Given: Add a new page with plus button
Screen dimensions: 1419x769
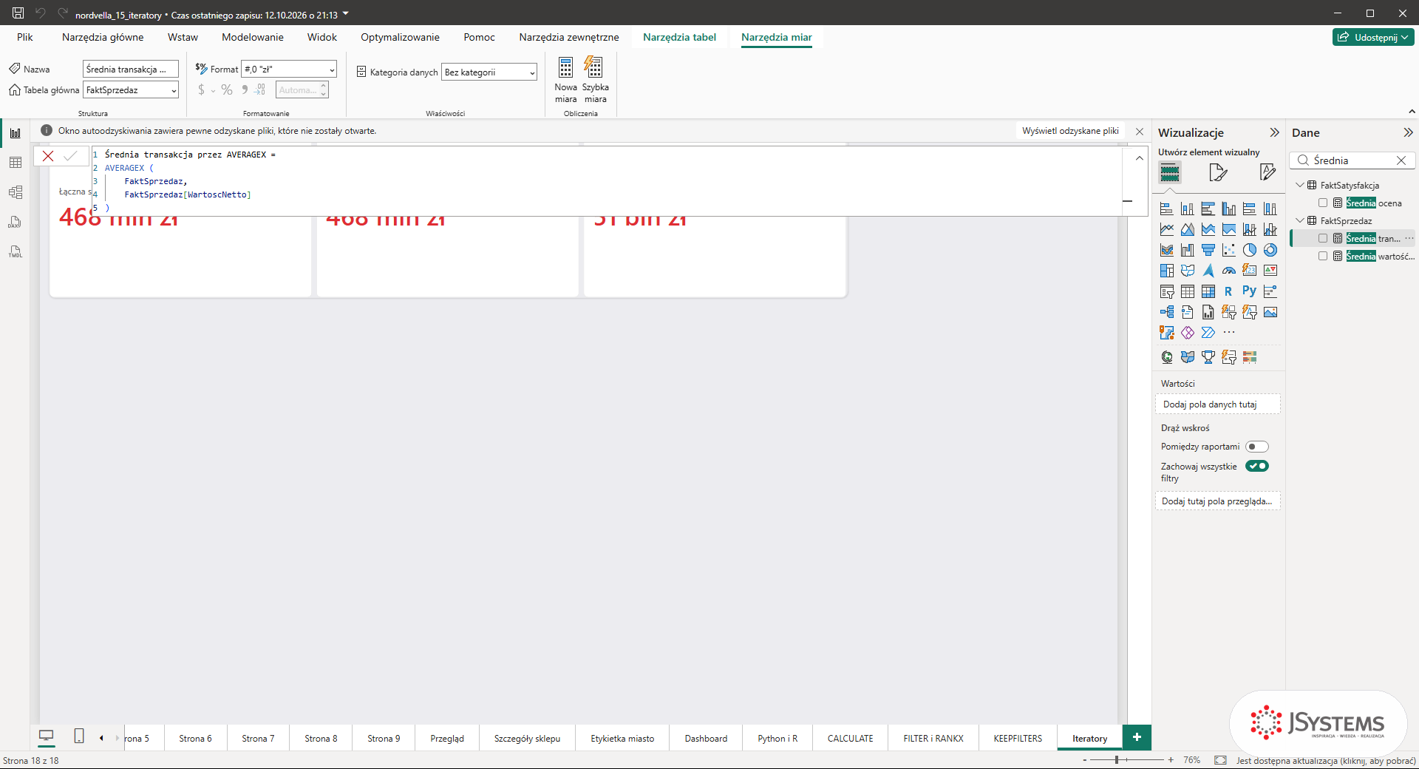Looking at the screenshot, I should click(x=1137, y=737).
